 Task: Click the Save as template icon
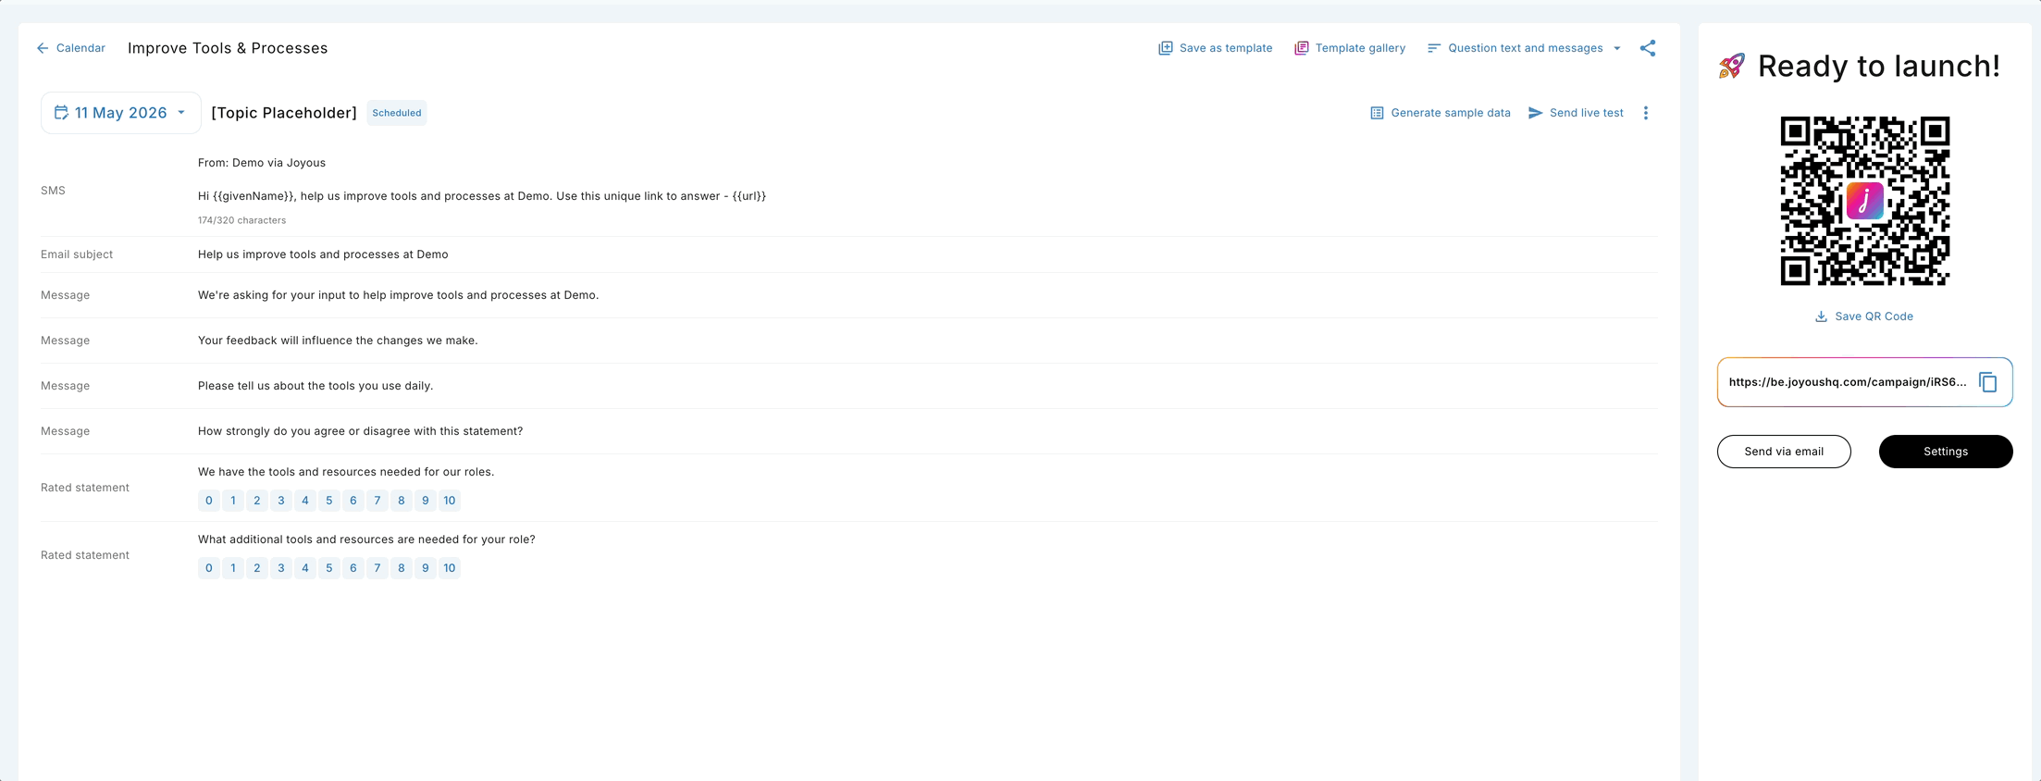tap(1166, 48)
